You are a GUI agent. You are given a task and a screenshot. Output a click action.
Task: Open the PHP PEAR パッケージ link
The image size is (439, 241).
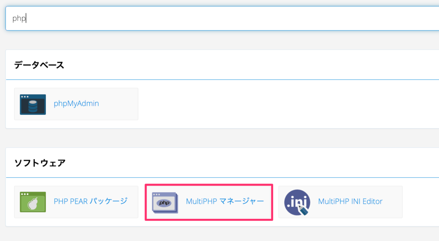click(91, 201)
